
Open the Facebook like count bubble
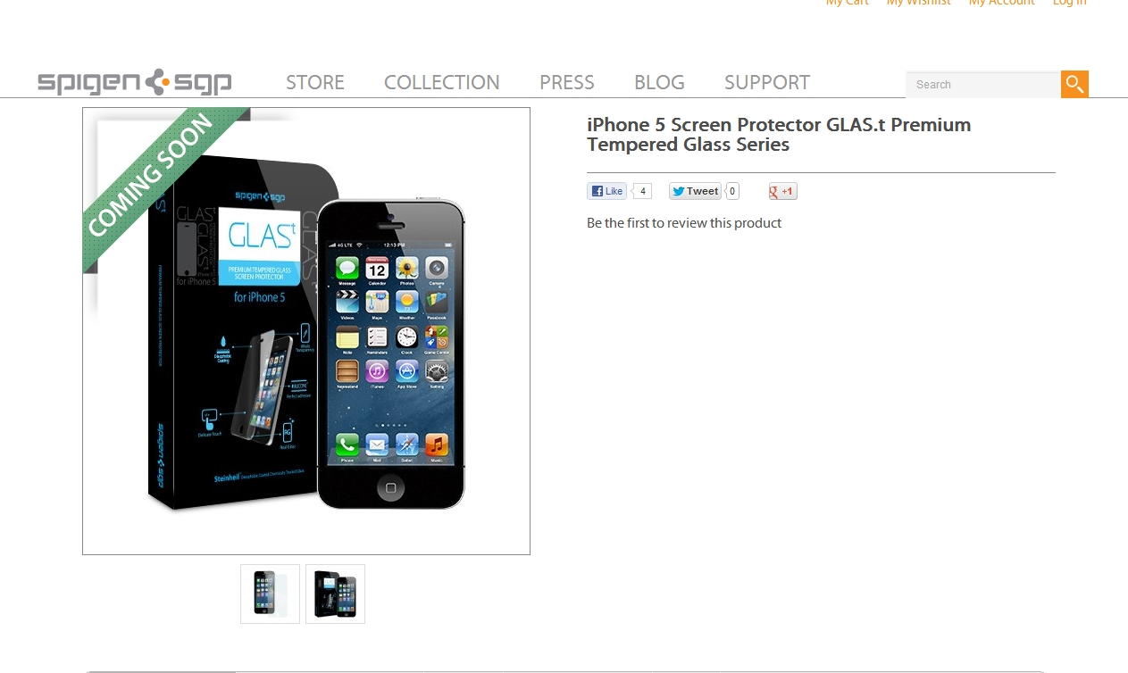click(642, 191)
